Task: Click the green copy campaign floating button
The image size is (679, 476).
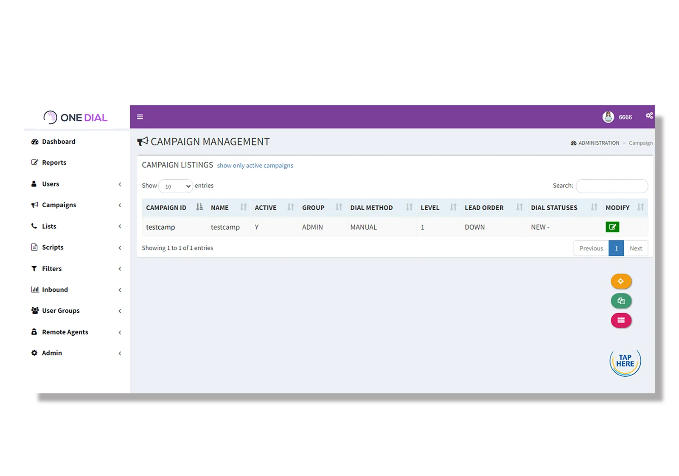Action: (621, 301)
